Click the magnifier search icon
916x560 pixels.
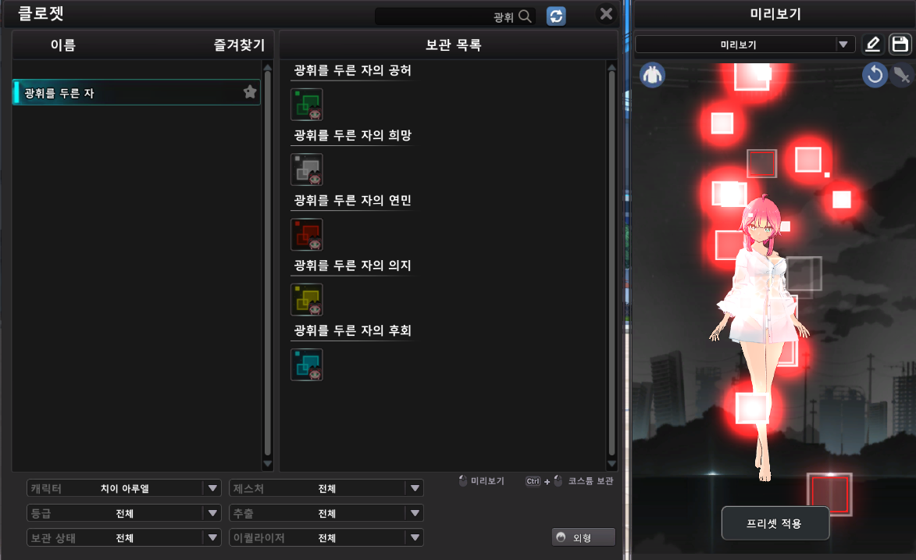[x=526, y=16]
